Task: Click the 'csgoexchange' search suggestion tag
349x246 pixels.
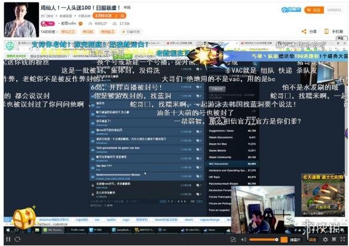Action: pos(210,220)
